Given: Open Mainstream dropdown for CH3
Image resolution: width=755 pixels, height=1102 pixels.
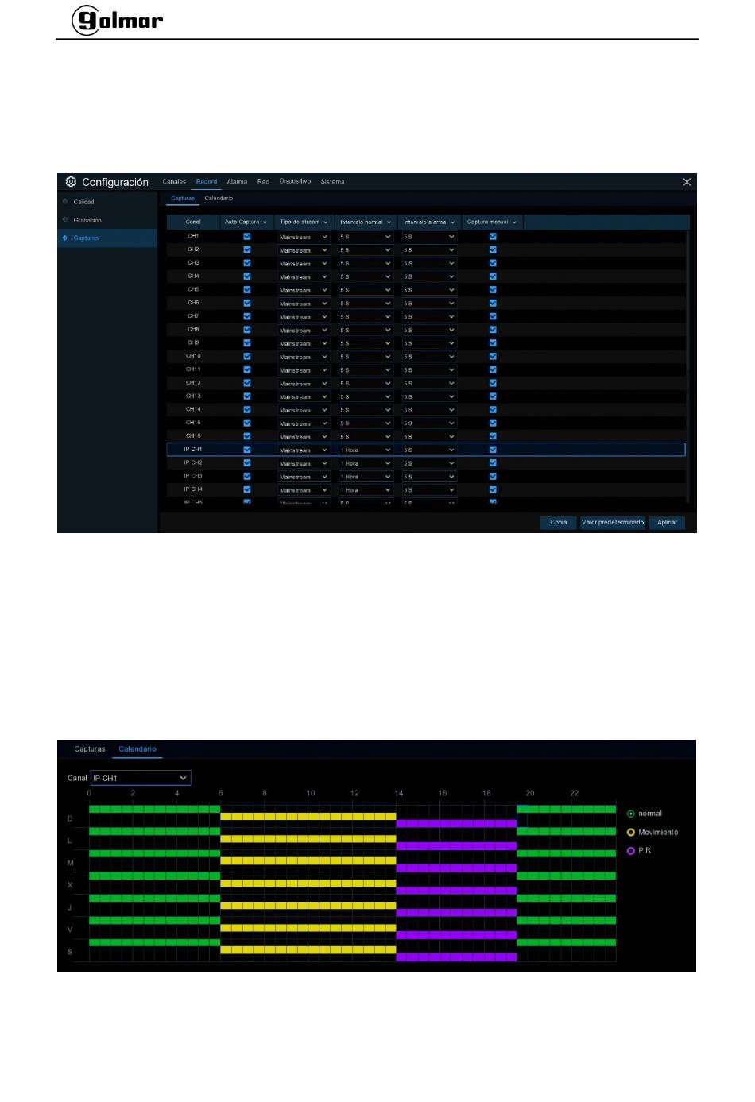Looking at the screenshot, I should tap(304, 263).
